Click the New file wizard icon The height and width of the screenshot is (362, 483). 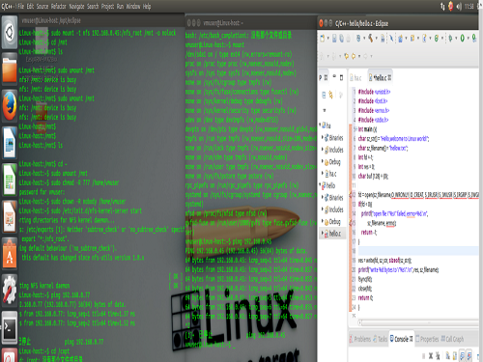(323, 39)
